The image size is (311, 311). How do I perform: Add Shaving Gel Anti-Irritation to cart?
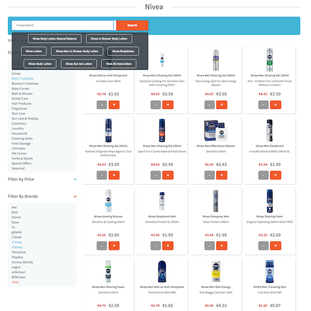[275, 105]
